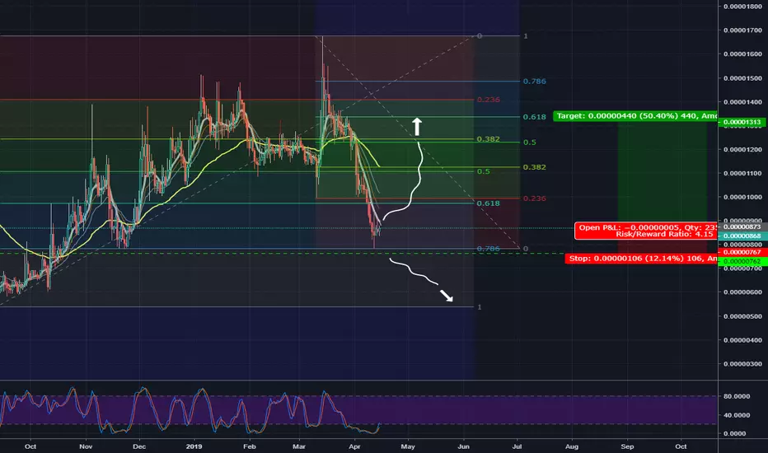Click Dec on the time axis

point(139,446)
